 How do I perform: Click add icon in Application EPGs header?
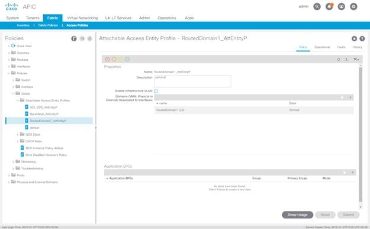353,172
